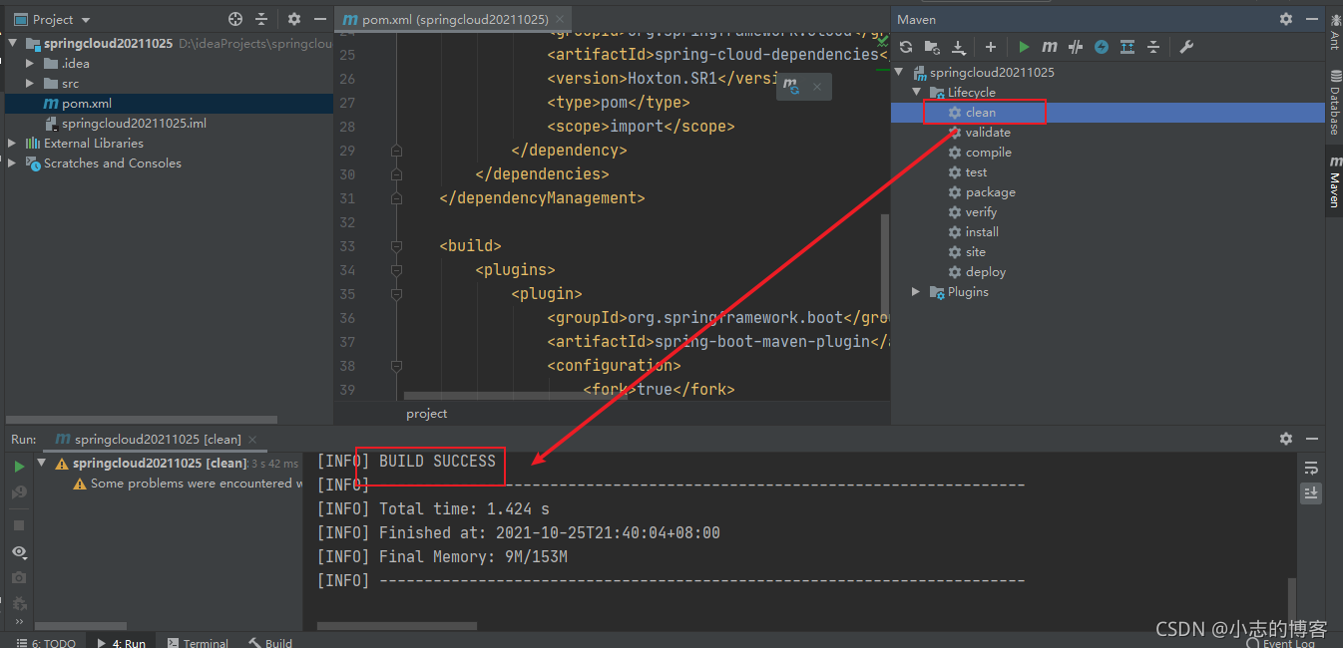Image resolution: width=1343 pixels, height=648 pixels.
Task: Expand Scratches and Consoles node
Action: [12, 163]
